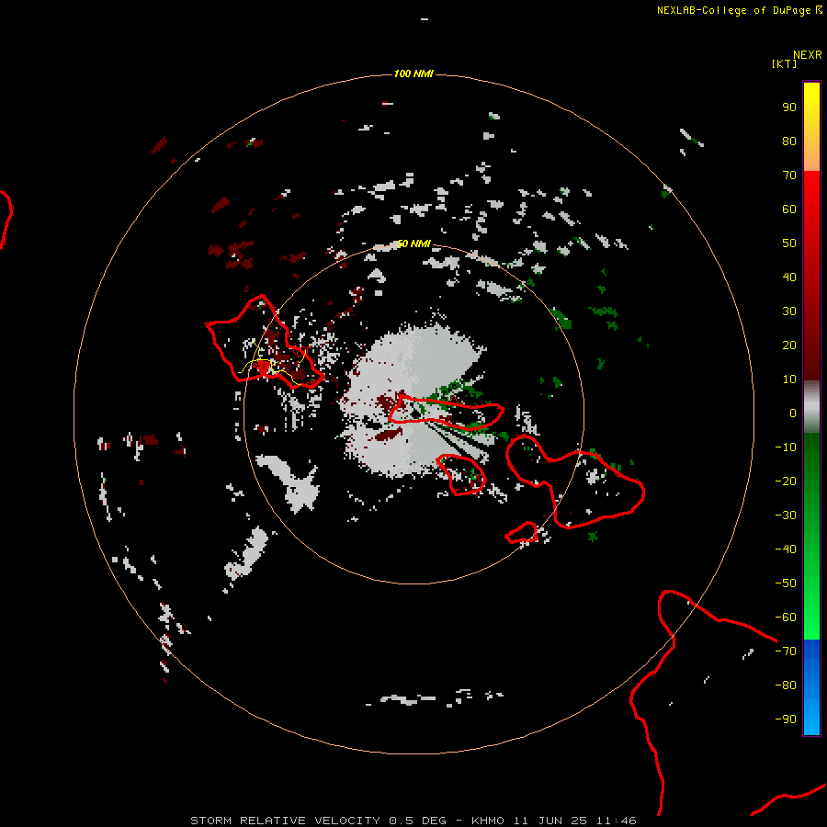Click the 50 value on the velocity scale
This screenshot has height=827, width=827.
coord(789,244)
